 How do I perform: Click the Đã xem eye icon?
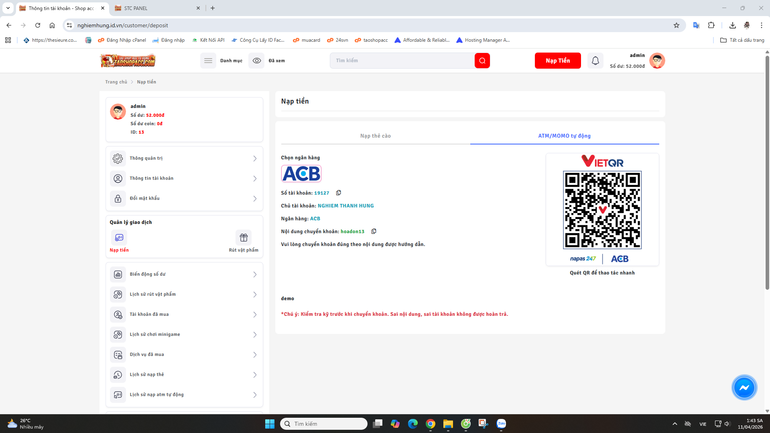tap(257, 61)
